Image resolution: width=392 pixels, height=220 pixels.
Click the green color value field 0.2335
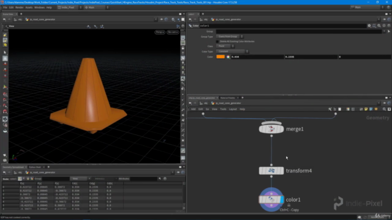(x=311, y=57)
